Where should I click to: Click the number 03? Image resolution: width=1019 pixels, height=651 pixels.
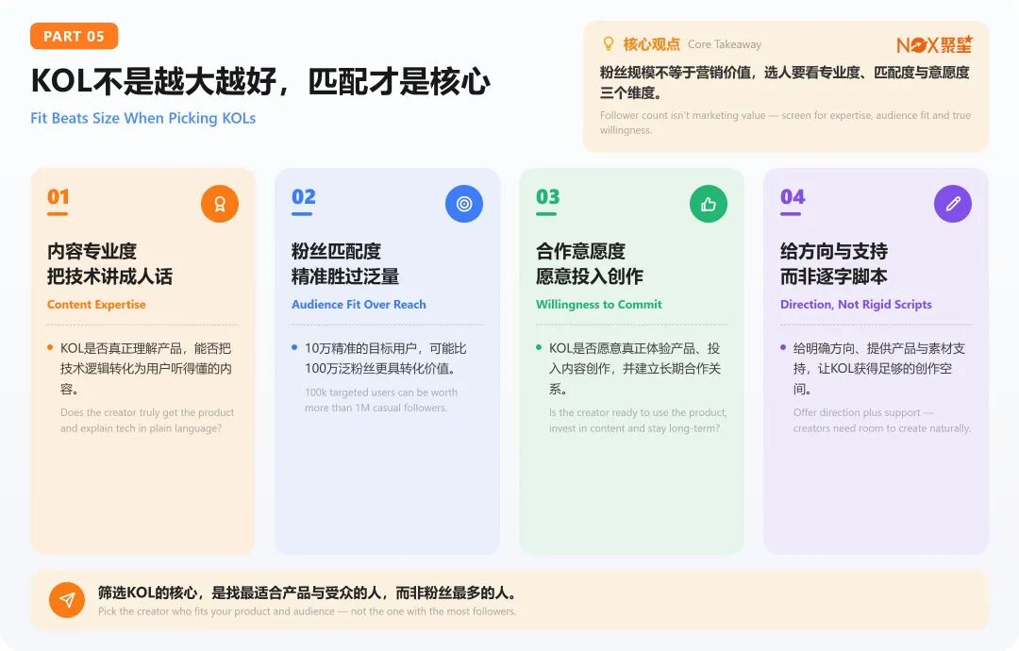pyautogui.click(x=548, y=197)
